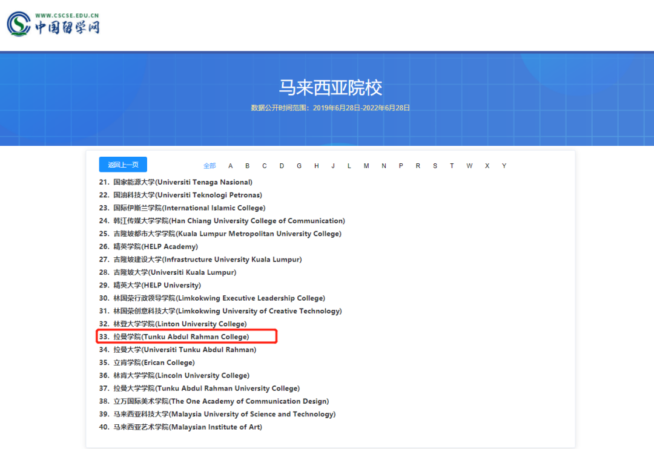Filter schools by letter C
Screen dimensions: 654x449
click(x=265, y=166)
